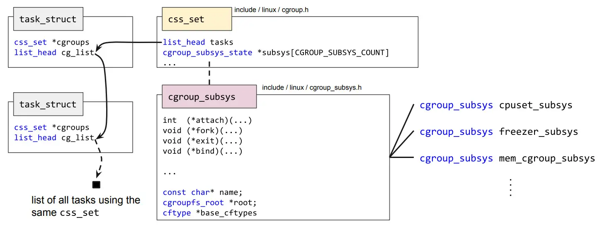
Task: Select the void (*fork)(...) function pointer
Action: (202, 131)
